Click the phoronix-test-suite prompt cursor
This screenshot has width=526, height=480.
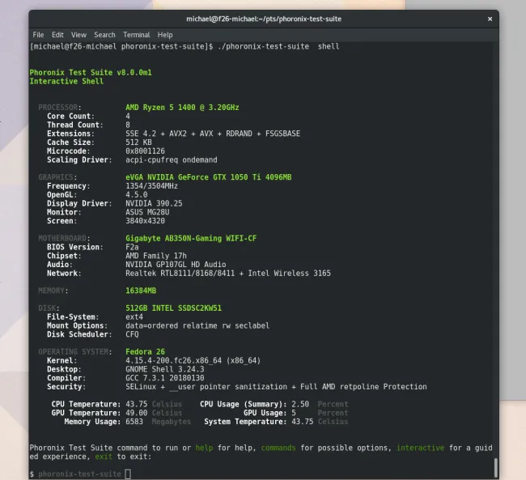pos(128,474)
